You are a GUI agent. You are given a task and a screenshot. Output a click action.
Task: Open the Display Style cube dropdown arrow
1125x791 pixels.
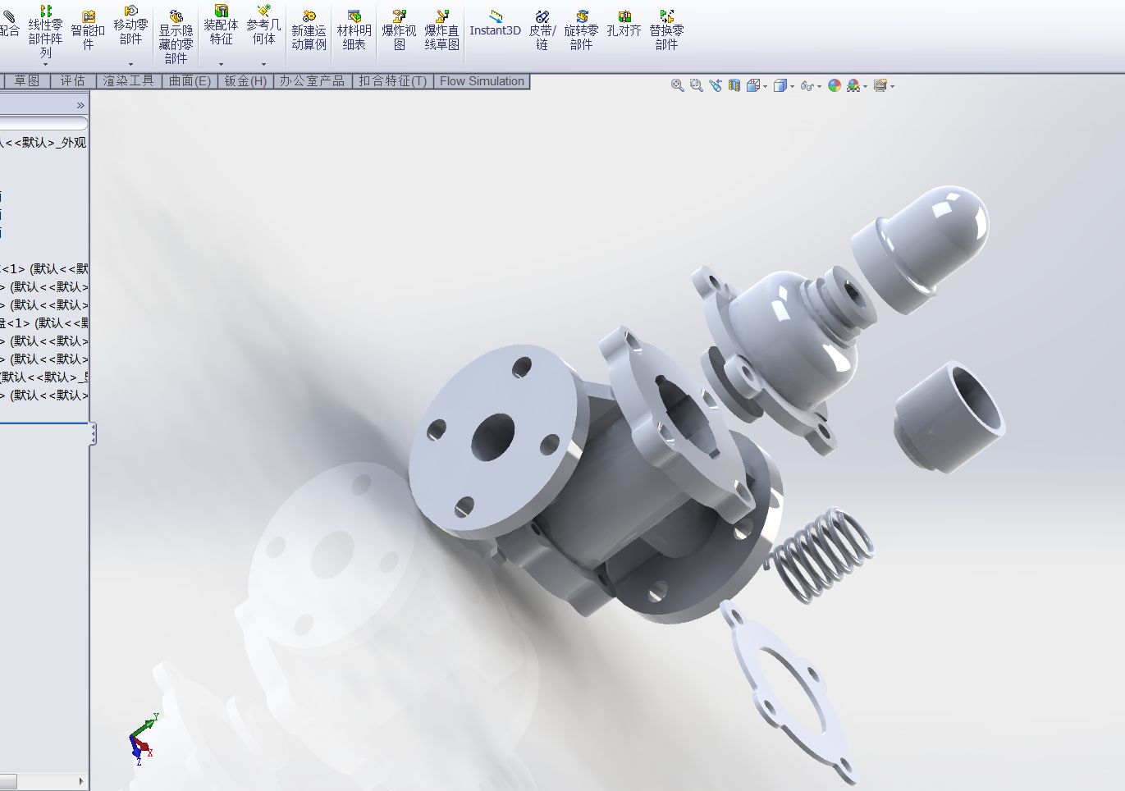point(792,86)
